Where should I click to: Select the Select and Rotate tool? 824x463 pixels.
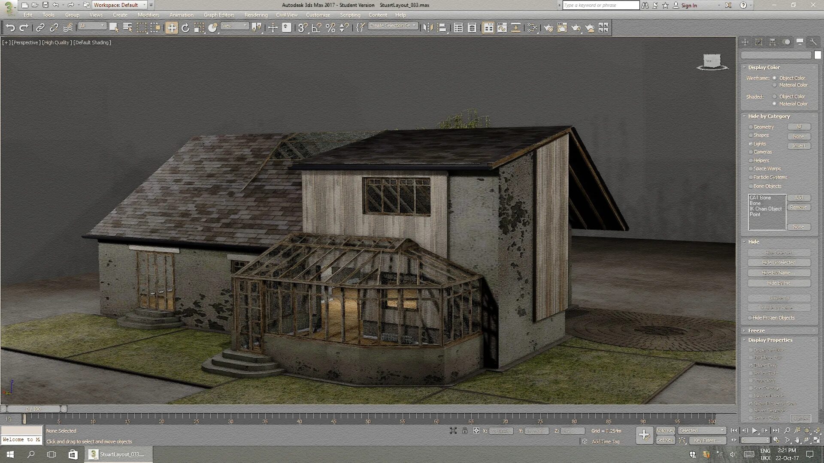pyautogui.click(x=185, y=28)
